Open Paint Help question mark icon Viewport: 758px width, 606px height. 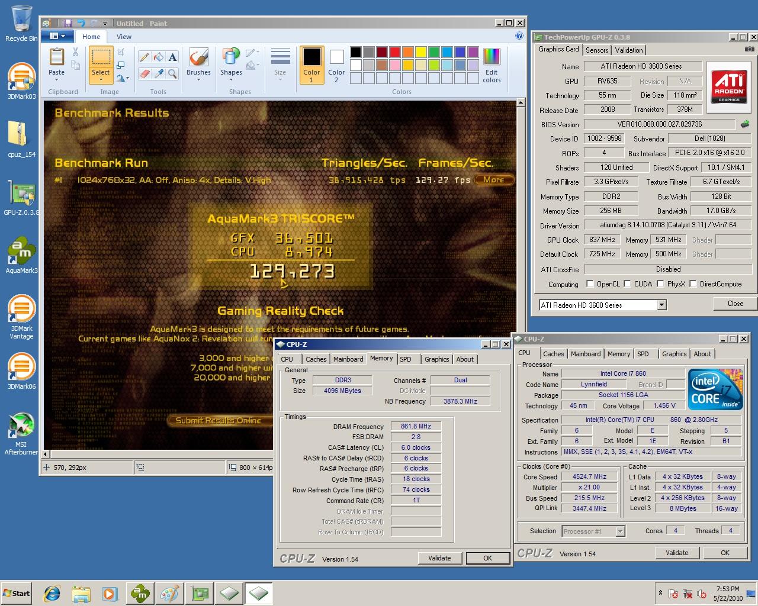519,36
